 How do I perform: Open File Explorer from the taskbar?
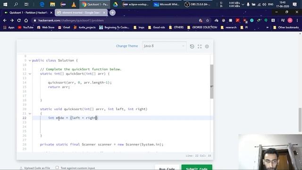52,4
